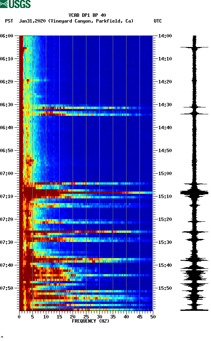This screenshot has width=211, height=341.
Task: Click the 10 Hz frequency tick label
Action: click(x=46, y=317)
